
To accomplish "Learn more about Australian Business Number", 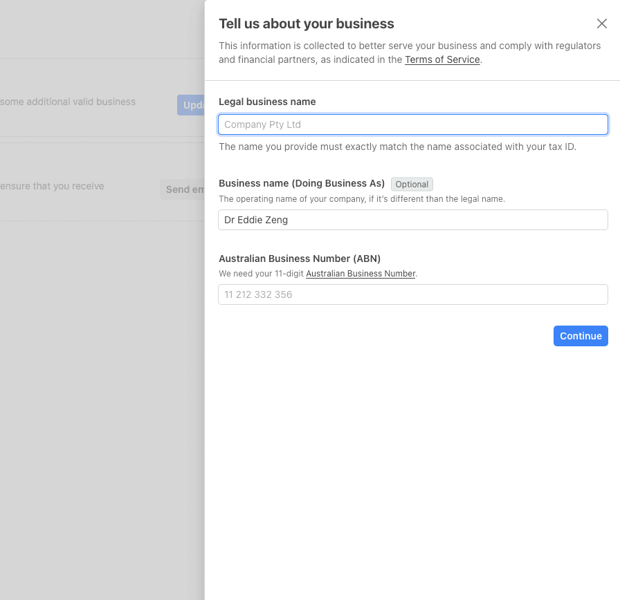I will pyautogui.click(x=361, y=273).
